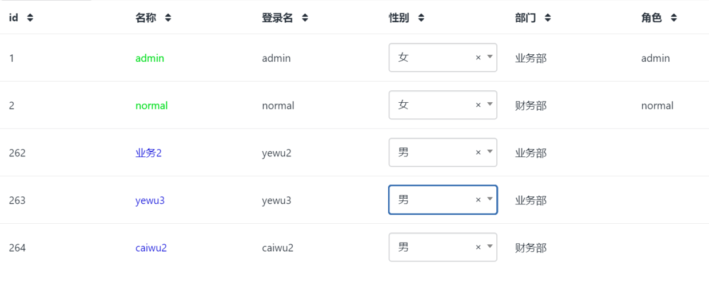Sort the 部门 column

click(548, 18)
